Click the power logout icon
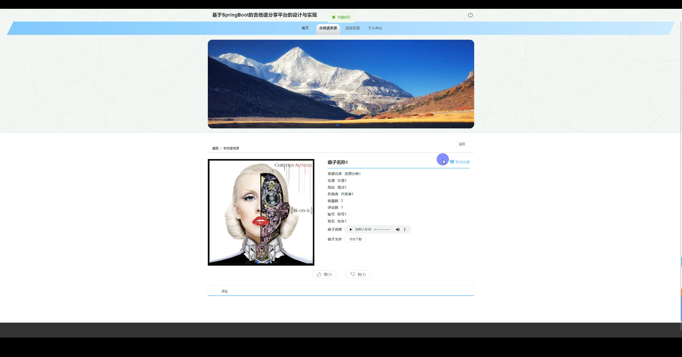This screenshot has height=357, width=682. (x=470, y=15)
